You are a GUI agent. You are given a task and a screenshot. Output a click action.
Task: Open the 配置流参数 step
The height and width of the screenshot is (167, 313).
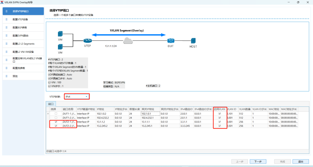23,68
